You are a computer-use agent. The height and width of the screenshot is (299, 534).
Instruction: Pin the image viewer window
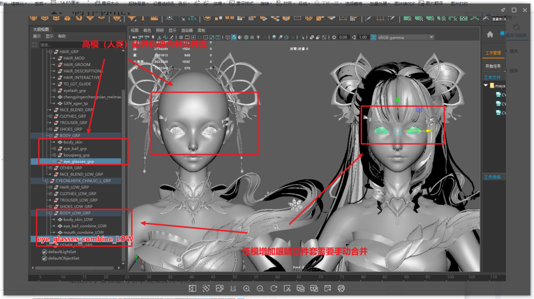503,10
